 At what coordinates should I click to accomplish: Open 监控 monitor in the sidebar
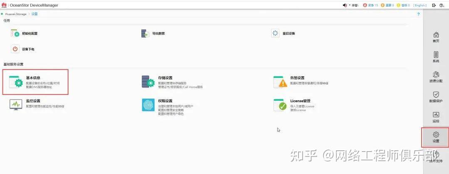(x=436, y=117)
